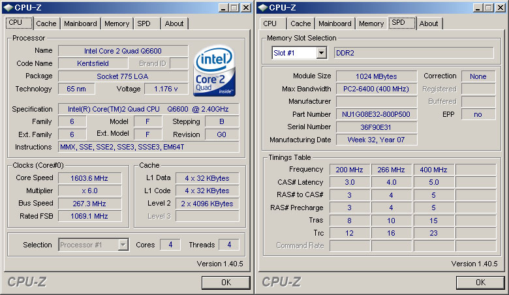Open About tab in right CPU-Z window

click(x=429, y=23)
